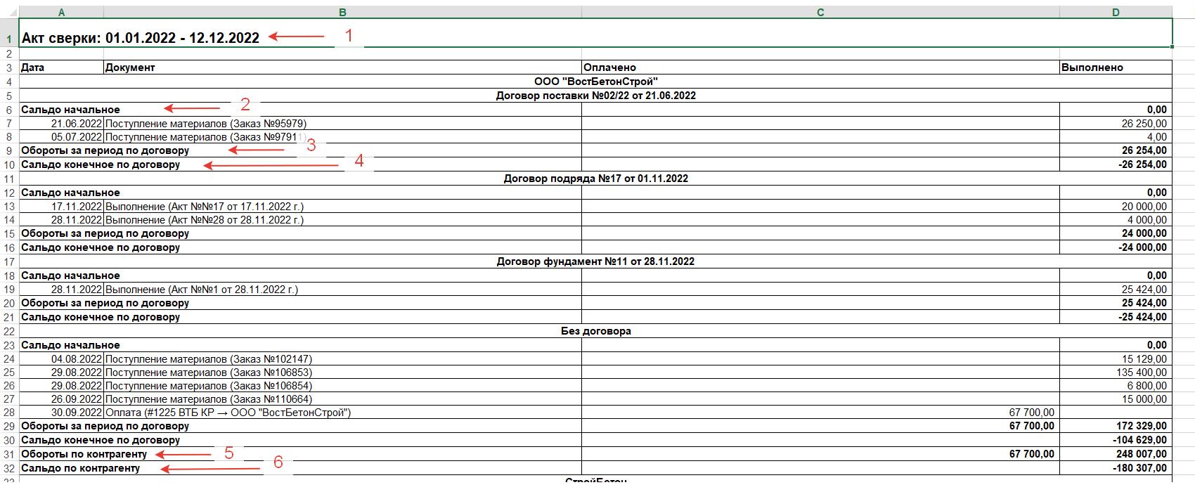Select column D header
Screen dimensions: 1195x492
(x=1116, y=13)
